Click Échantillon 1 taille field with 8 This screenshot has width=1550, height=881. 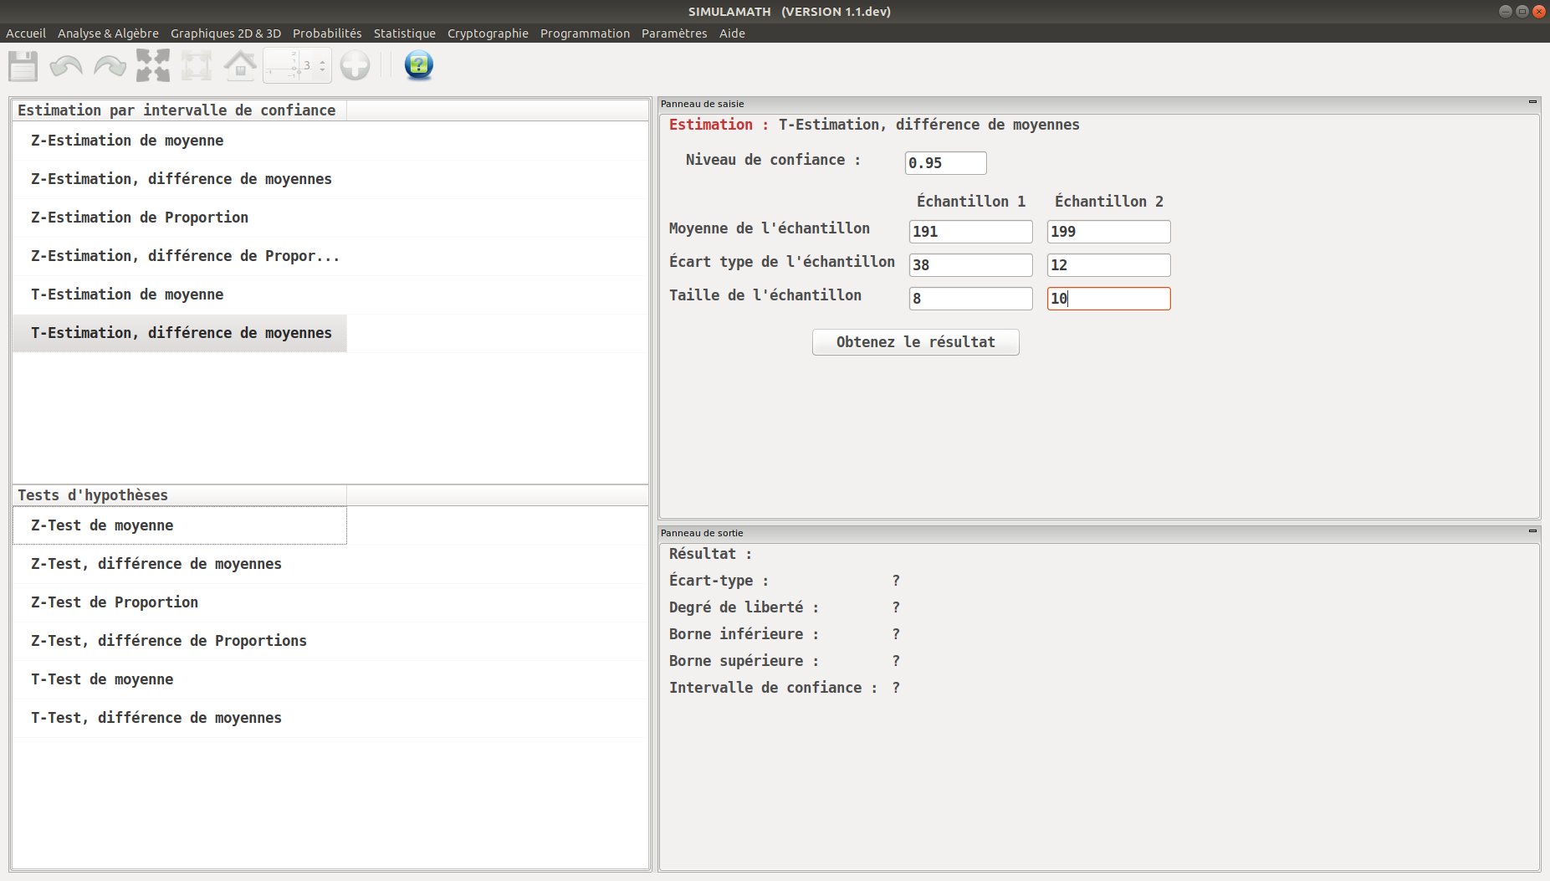(970, 299)
